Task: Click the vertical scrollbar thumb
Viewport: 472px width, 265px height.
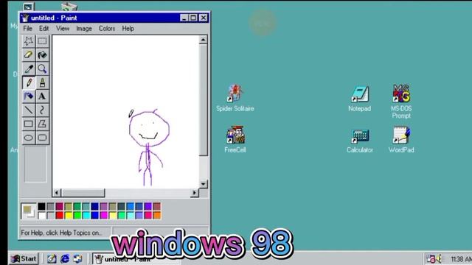Action: pos(204,100)
